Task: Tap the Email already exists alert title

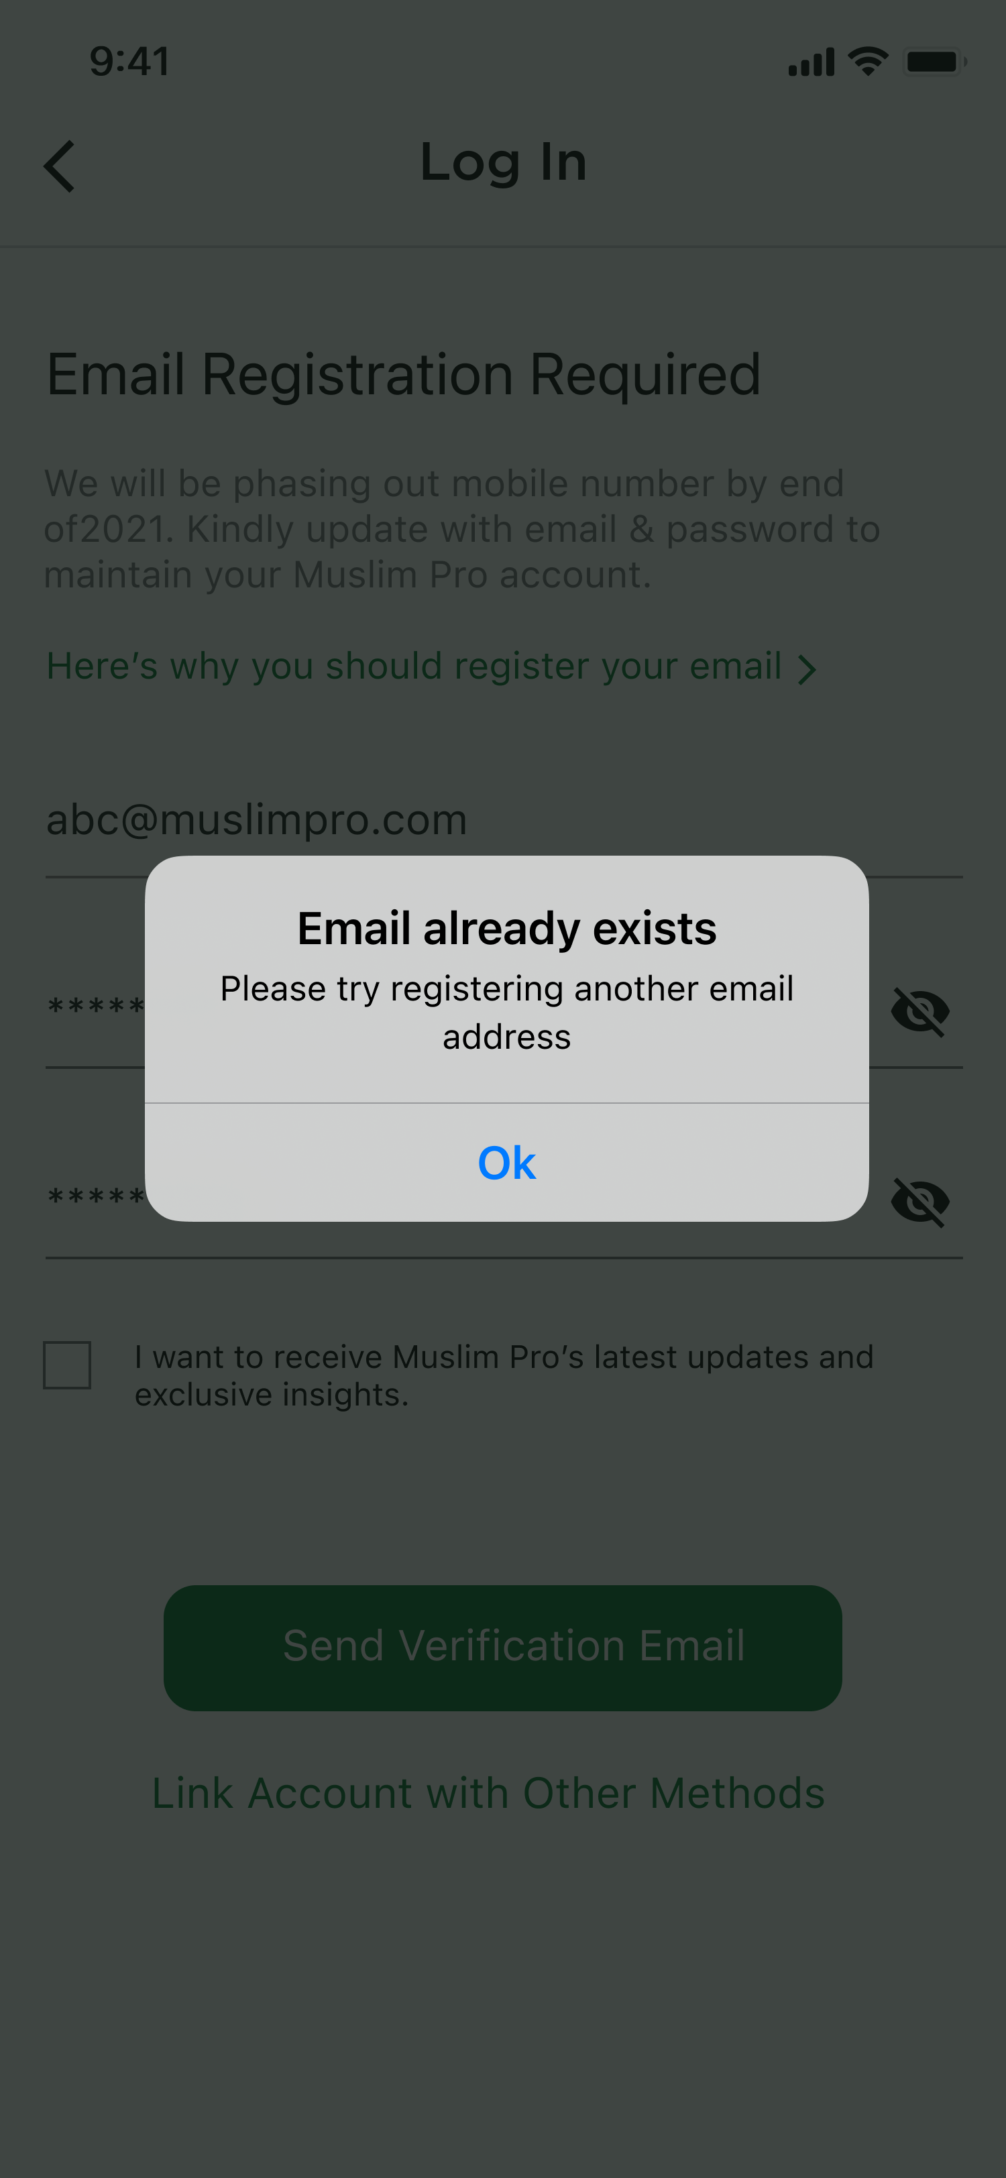Action: (506, 928)
